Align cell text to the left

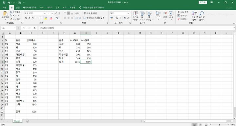point(65,18)
